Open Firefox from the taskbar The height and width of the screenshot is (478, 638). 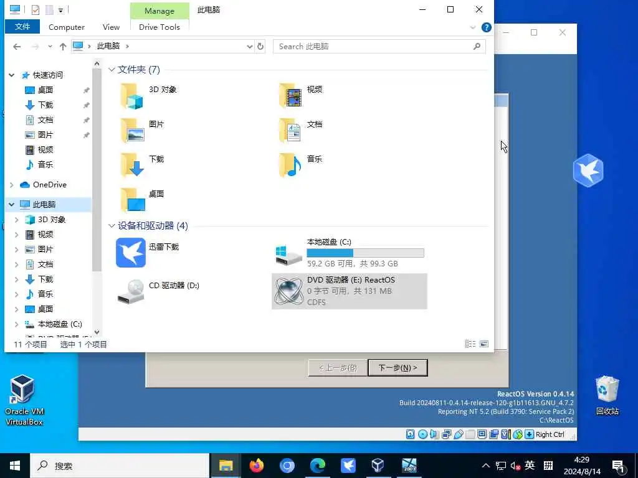(x=256, y=466)
